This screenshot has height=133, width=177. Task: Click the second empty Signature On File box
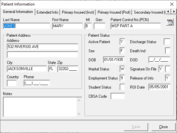(x=168, y=69)
